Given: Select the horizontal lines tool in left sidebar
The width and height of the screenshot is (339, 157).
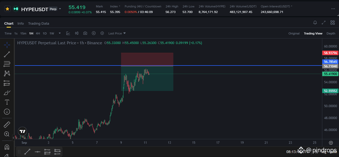Looking at the screenshot, I should pyautogui.click(x=7, y=64).
